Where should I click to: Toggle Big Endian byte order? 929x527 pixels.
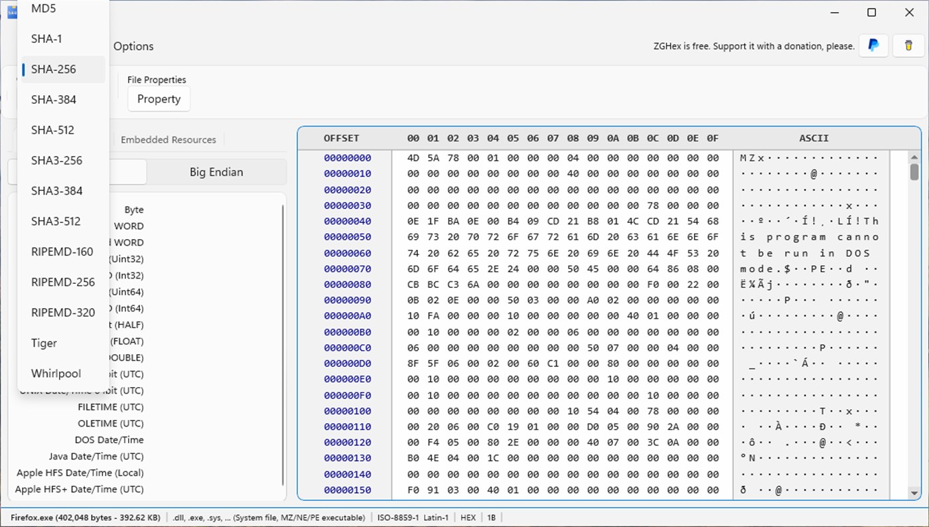tap(216, 172)
